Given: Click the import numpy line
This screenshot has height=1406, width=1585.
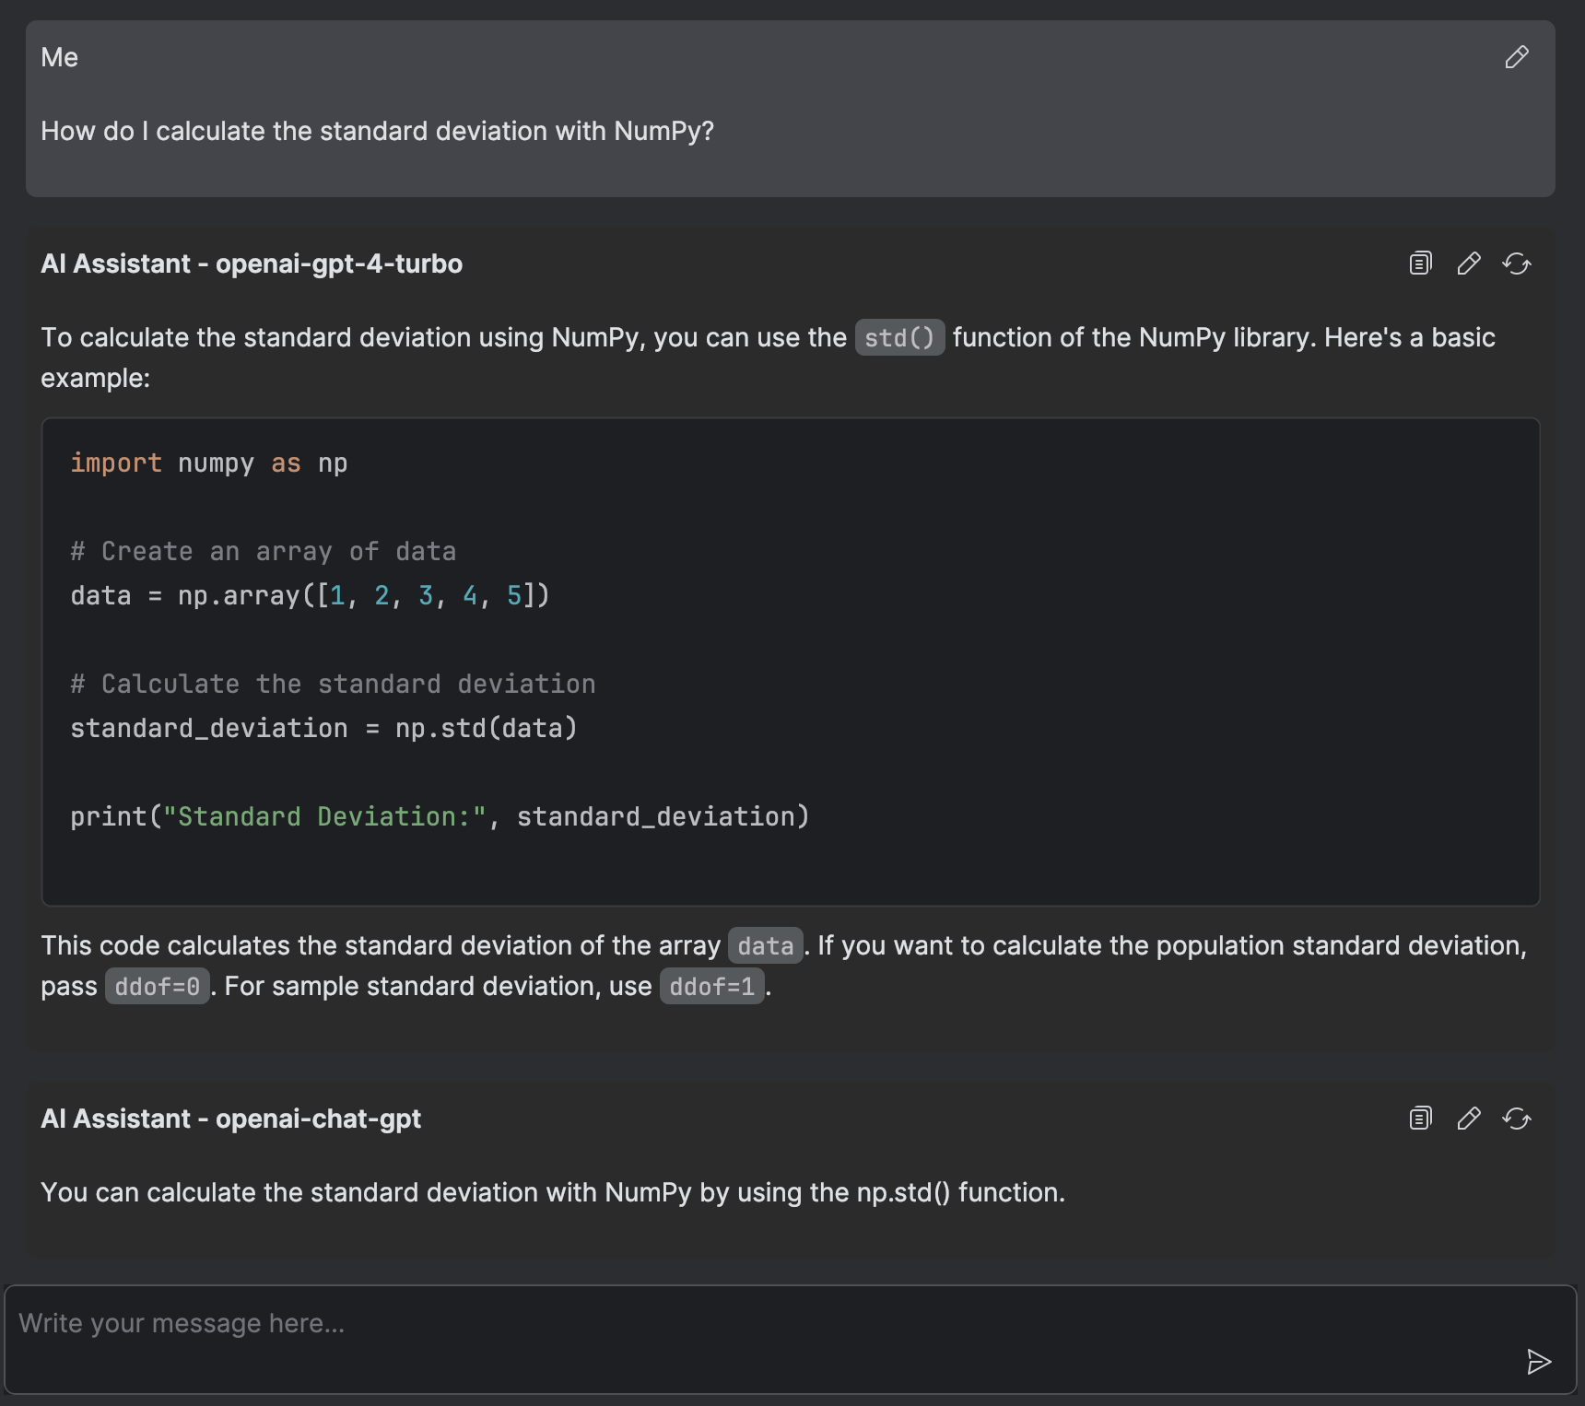Looking at the screenshot, I should (x=209, y=463).
